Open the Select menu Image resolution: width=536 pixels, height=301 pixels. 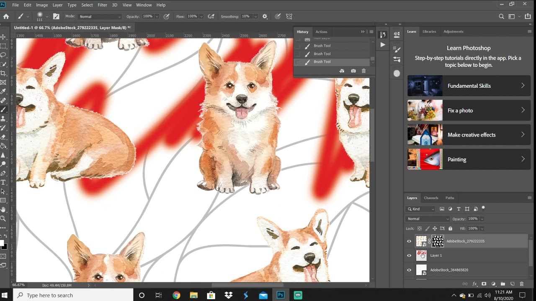pos(87,5)
